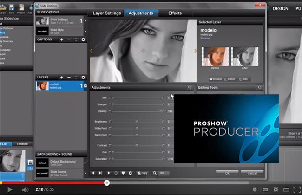Select the Adjustments tab
The width and height of the screenshot is (302, 195).
141,13
